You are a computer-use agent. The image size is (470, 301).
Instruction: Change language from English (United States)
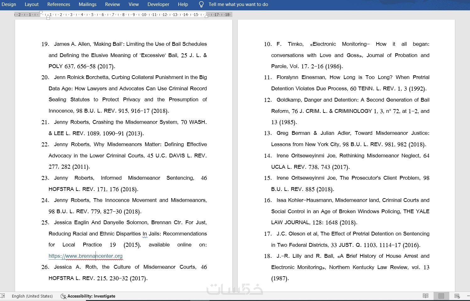pos(32,296)
